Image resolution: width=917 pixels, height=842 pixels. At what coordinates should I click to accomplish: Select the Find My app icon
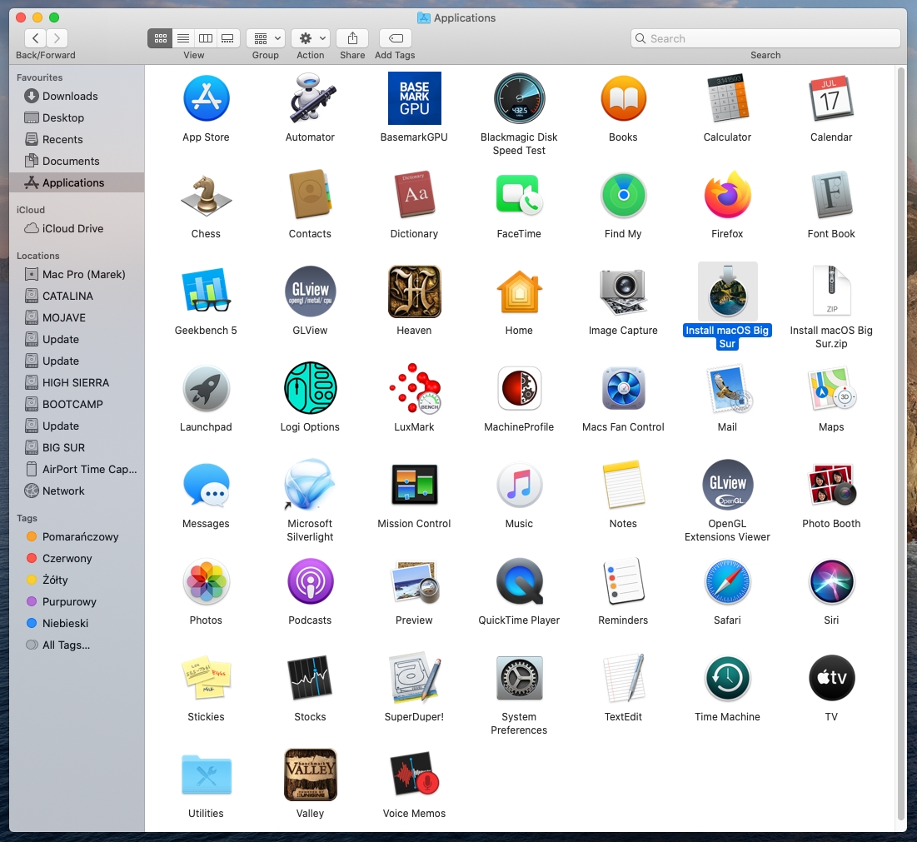click(x=623, y=195)
